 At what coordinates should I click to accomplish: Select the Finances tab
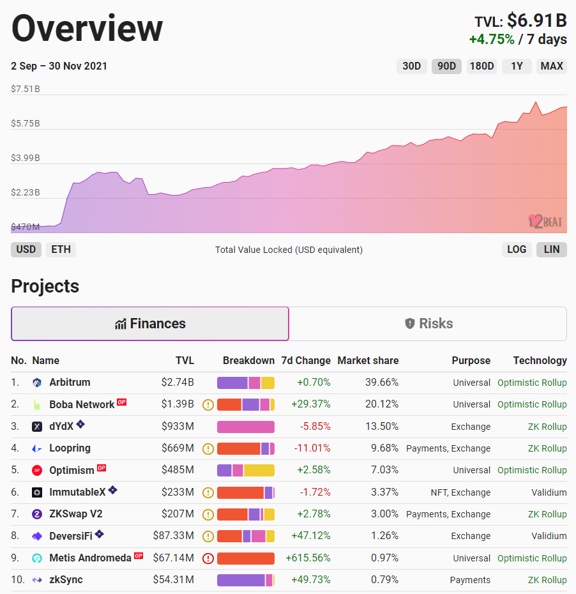click(150, 324)
